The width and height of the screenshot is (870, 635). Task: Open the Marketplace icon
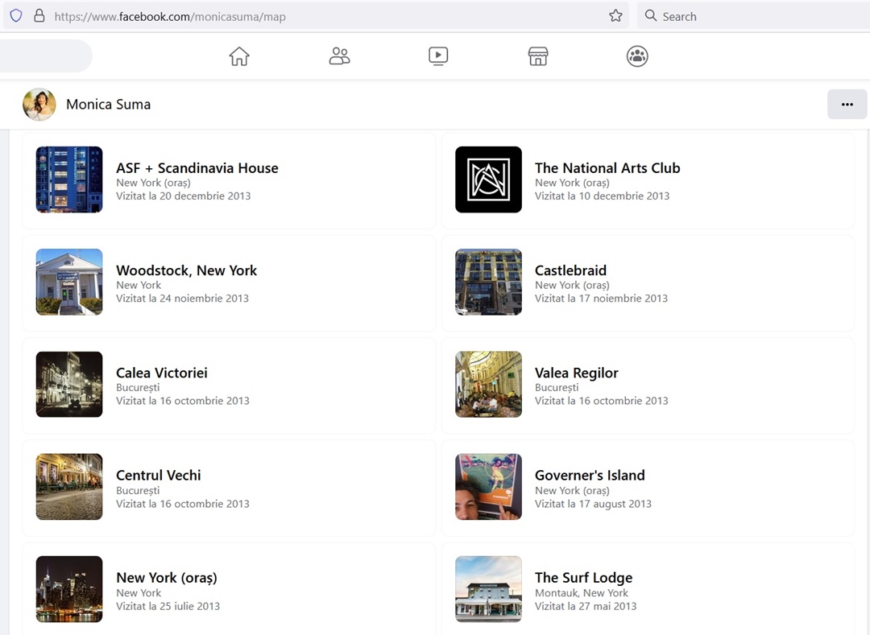(538, 56)
